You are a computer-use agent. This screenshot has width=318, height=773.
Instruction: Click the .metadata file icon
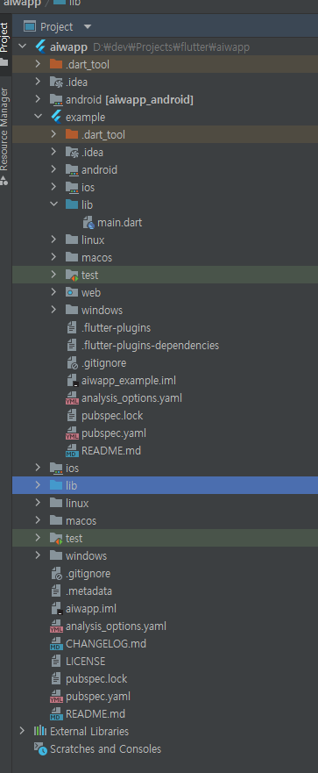pos(57,591)
